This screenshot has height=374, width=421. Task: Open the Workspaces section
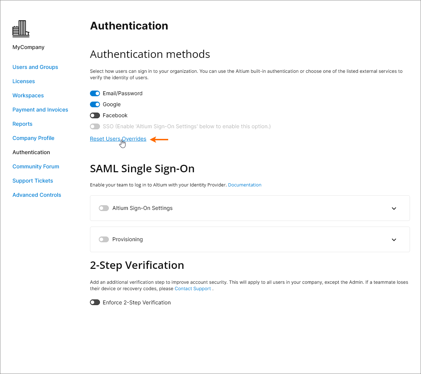(x=28, y=96)
